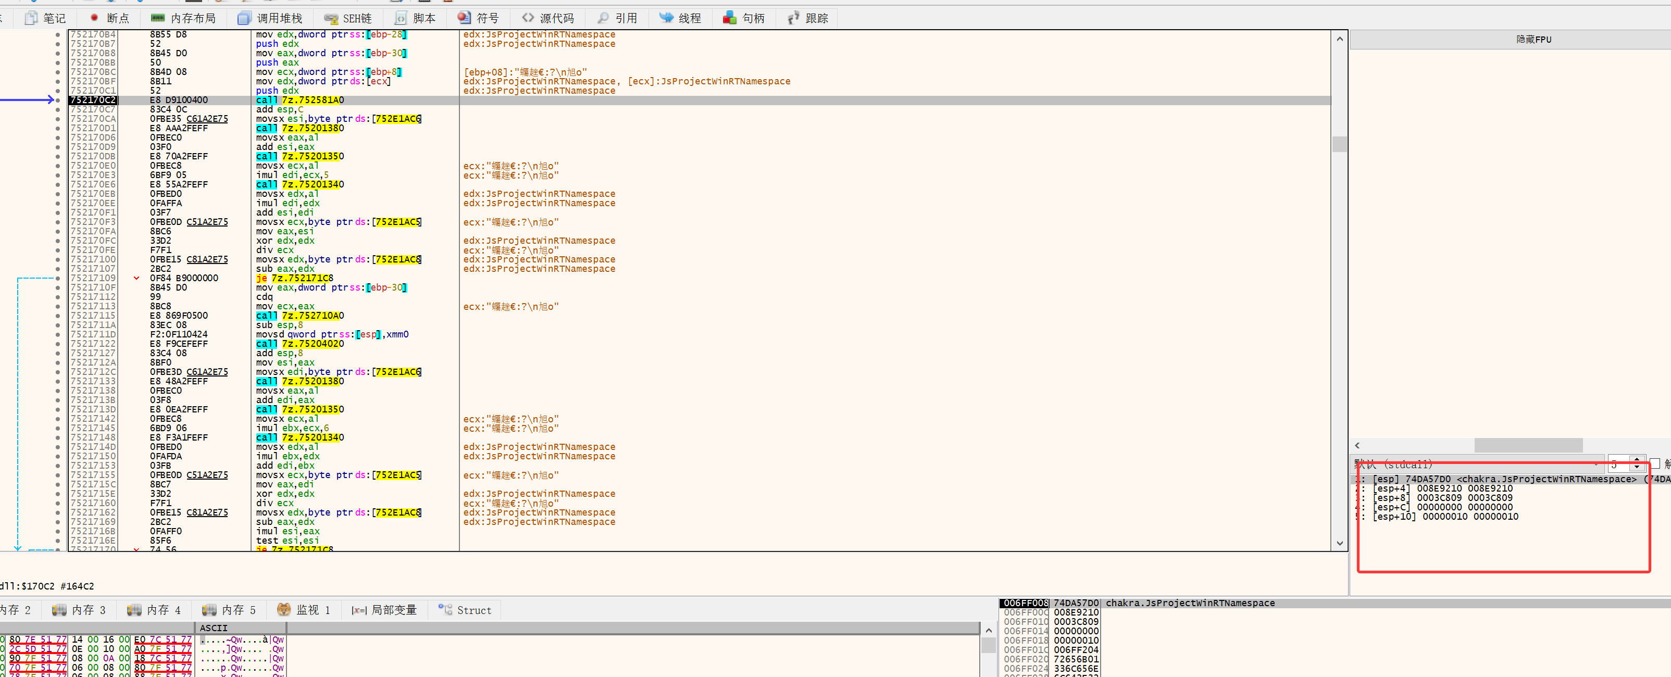Open the 局部变量 local variables tab
The height and width of the screenshot is (677, 1671).
384,609
